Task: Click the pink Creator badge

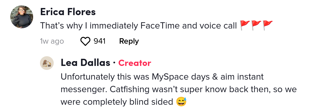Action: click(x=135, y=63)
